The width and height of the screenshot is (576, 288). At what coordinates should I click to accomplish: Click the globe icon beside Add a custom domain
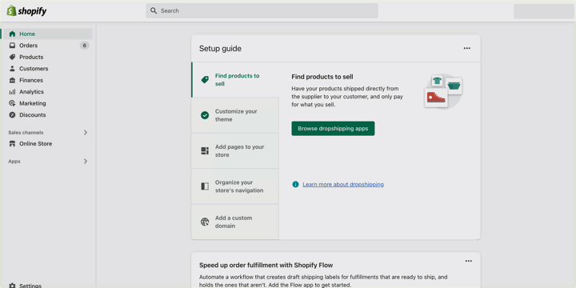point(205,222)
